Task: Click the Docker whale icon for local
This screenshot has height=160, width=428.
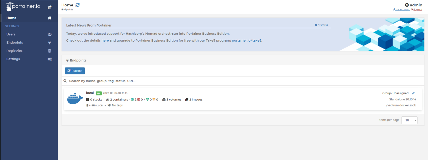Action: tap(75, 99)
